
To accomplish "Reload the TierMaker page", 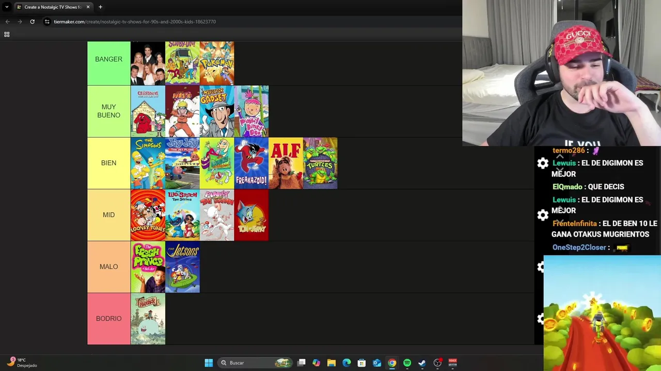I will coord(32,22).
